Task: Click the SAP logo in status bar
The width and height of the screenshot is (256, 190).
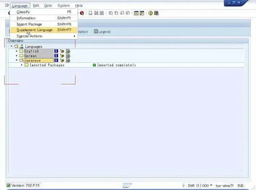Action: click(127, 185)
